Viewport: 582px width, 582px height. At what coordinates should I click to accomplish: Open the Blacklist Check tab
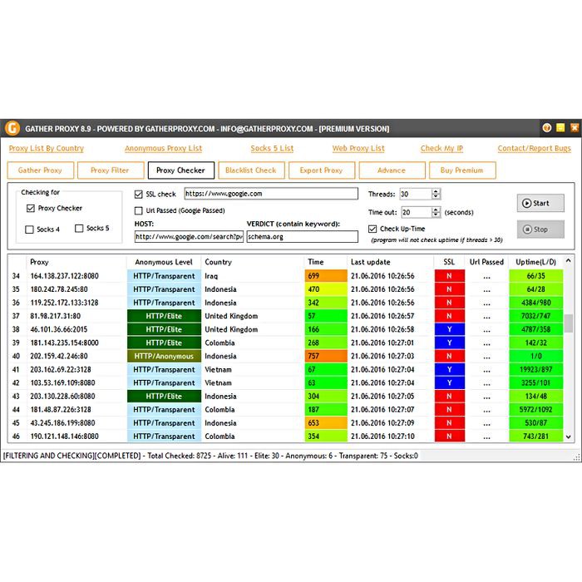[250, 170]
